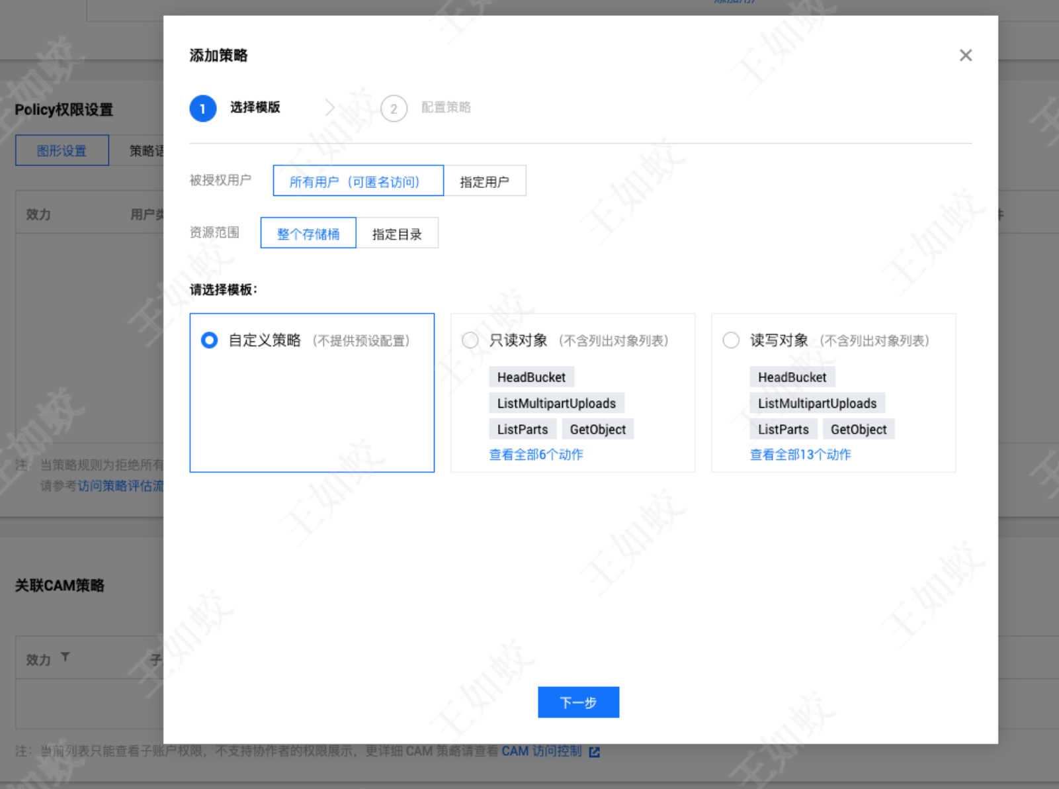Set resource scope to 指定目录
The width and height of the screenshot is (1059, 789).
click(397, 234)
